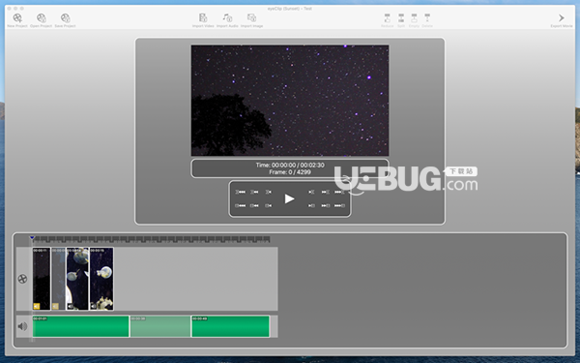Click the New Project toolbar icon
The height and width of the screenshot is (363, 580).
(x=17, y=17)
